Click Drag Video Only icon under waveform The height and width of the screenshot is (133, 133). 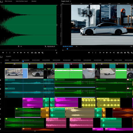coord(19,46)
